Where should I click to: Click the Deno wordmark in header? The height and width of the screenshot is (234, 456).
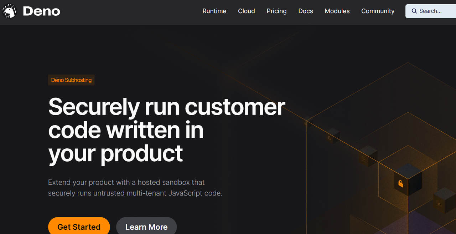pos(41,11)
